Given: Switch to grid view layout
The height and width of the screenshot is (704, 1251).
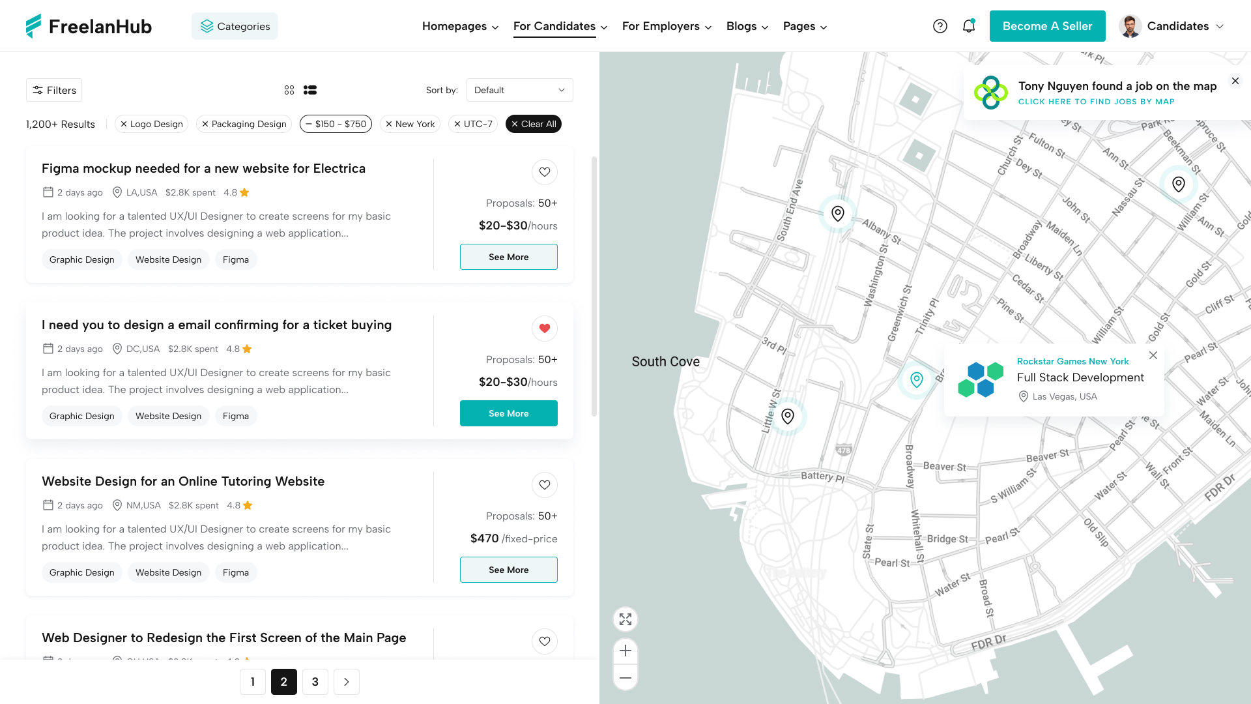Looking at the screenshot, I should [x=289, y=90].
